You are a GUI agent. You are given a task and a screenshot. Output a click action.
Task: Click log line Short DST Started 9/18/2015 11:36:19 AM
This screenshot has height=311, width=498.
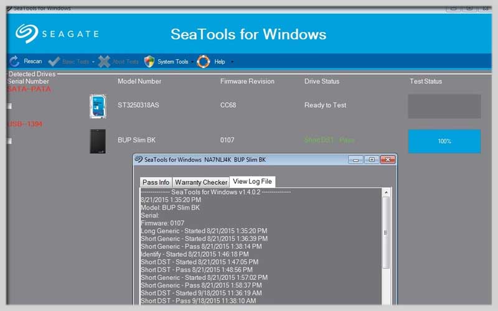(201, 293)
